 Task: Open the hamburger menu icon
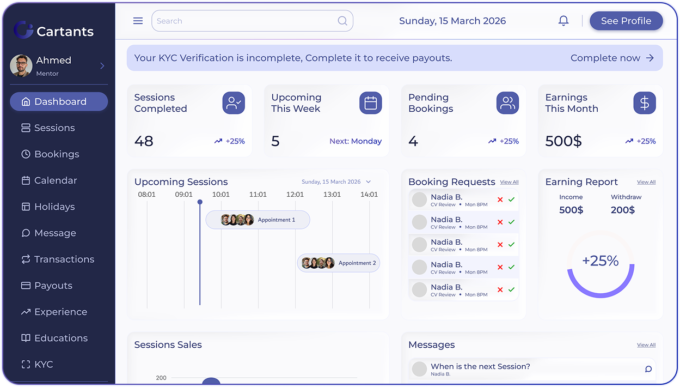(138, 21)
